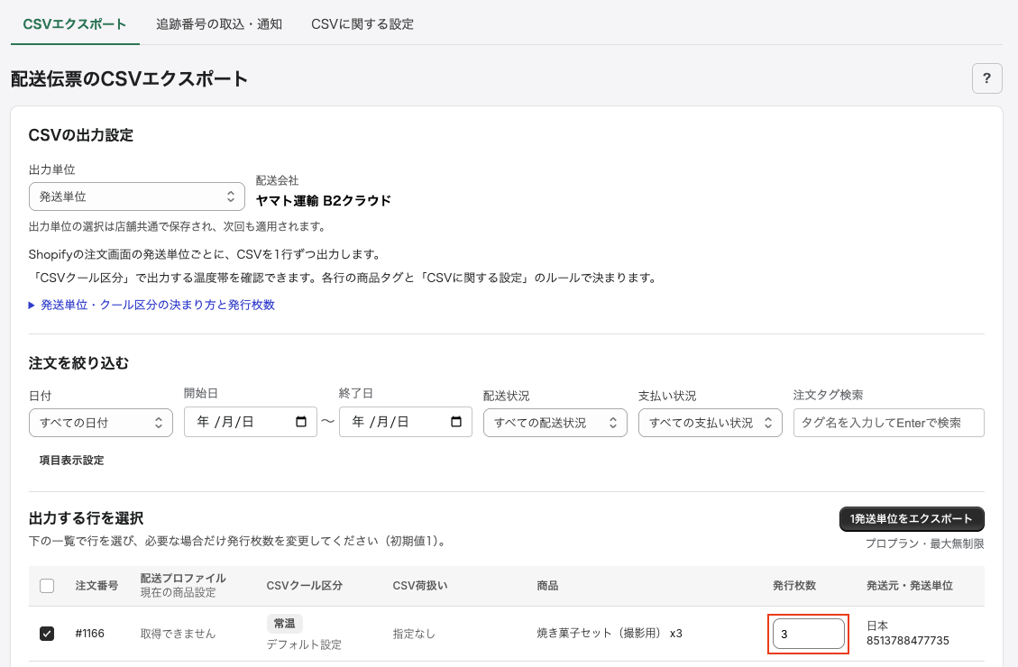1018x667 pixels.
Task: Click the 指定なし CSV荷扱い cell
Action: click(x=414, y=634)
